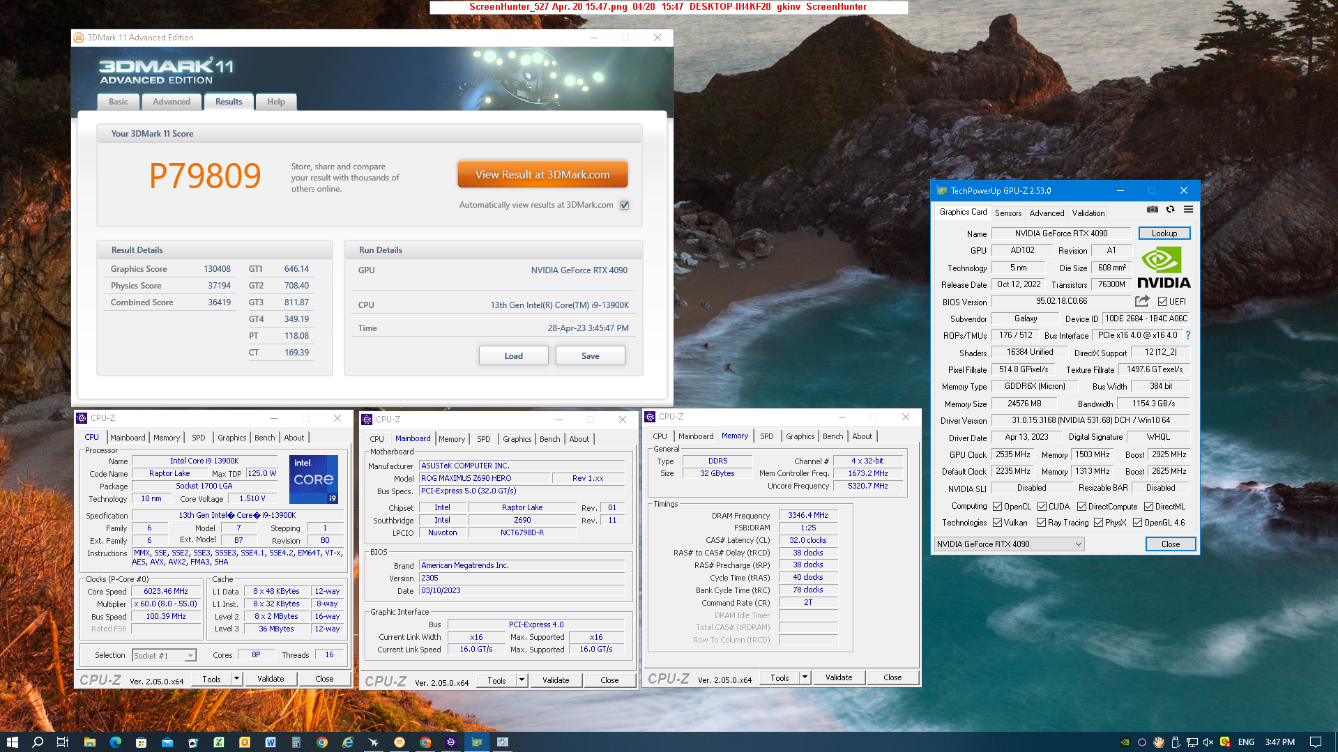This screenshot has height=752, width=1338.
Task: Take a GPU-Z screenshot with camera icon
Action: [1153, 209]
